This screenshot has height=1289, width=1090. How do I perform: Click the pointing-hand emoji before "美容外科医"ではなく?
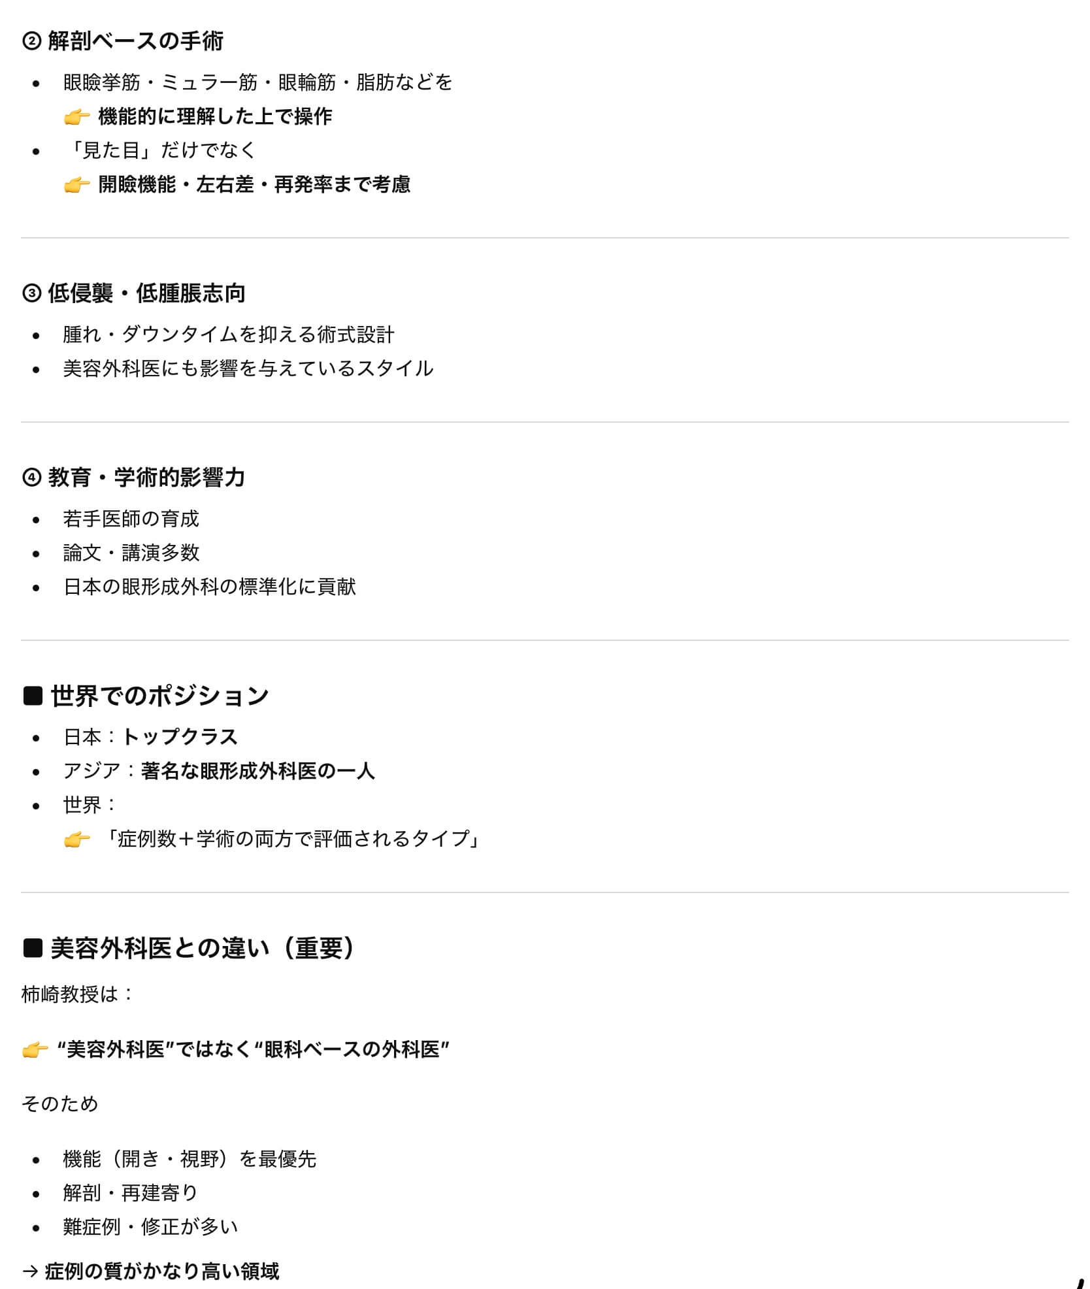pyautogui.click(x=35, y=1050)
